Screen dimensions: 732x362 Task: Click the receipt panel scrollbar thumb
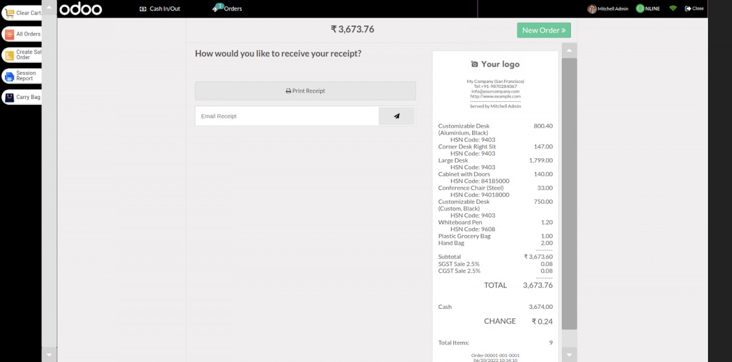[x=569, y=192]
